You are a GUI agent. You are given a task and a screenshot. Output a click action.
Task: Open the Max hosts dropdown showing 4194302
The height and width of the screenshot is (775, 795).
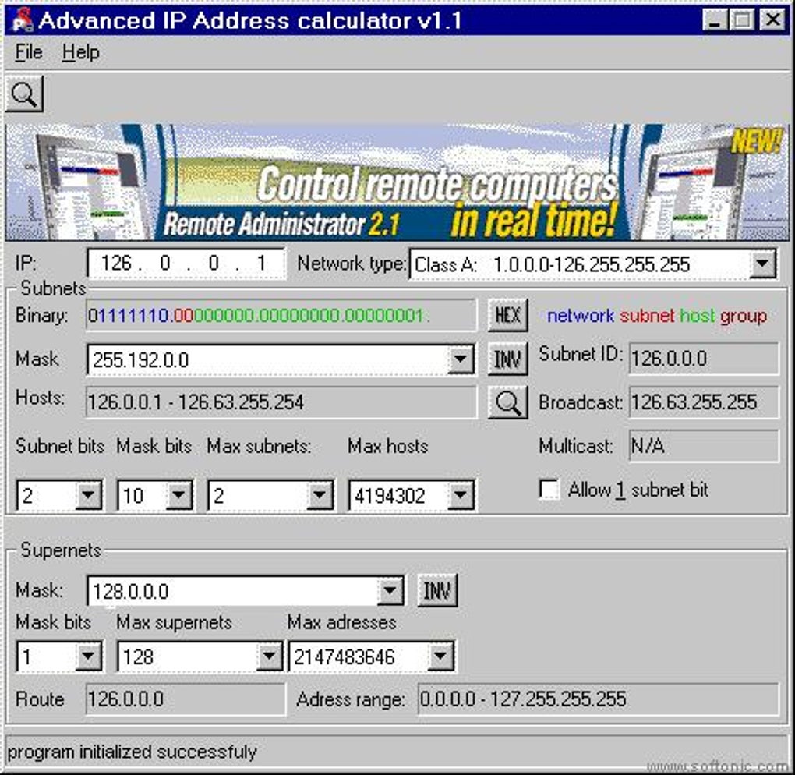(x=461, y=495)
